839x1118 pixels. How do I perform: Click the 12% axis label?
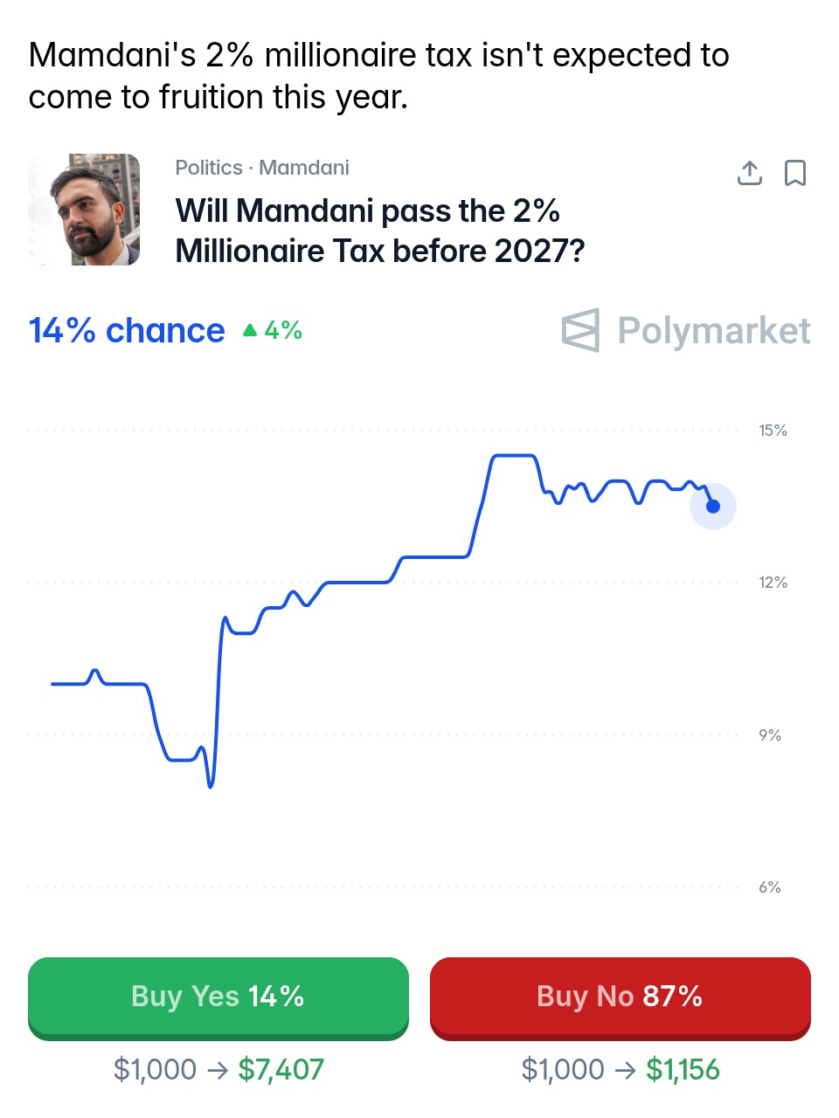(773, 583)
